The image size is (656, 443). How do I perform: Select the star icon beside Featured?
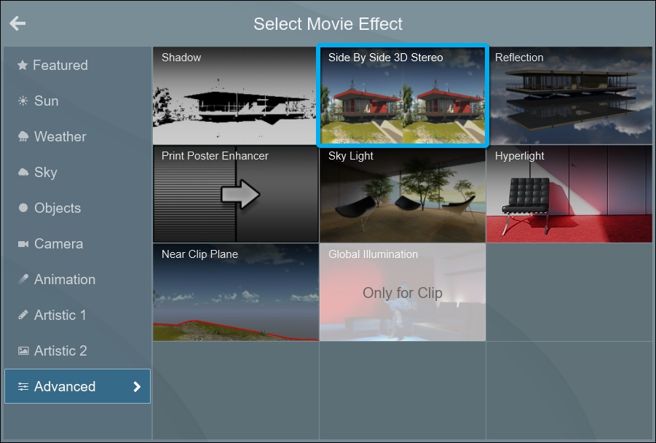tap(23, 66)
